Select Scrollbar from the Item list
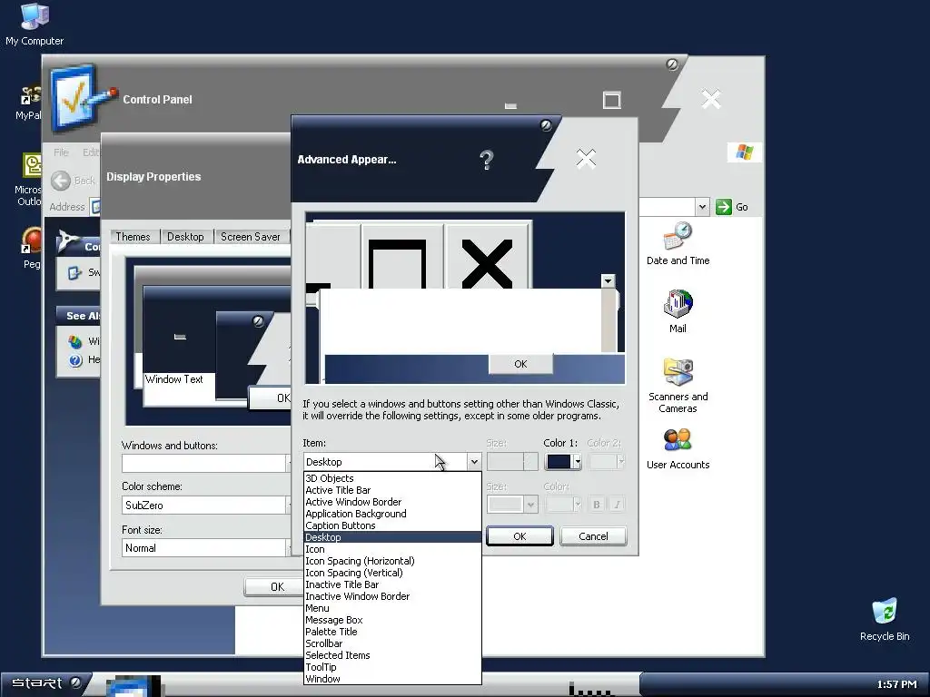This screenshot has height=697, width=930. pos(392,643)
